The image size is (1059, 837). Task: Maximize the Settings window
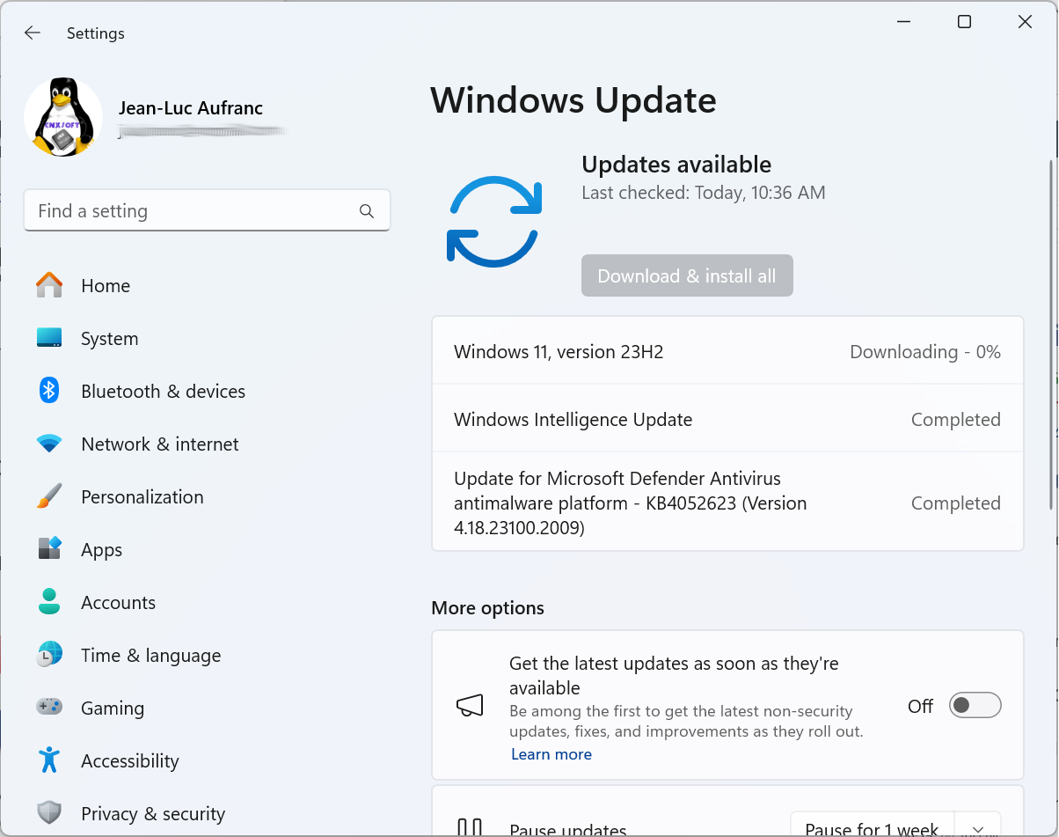tap(964, 22)
